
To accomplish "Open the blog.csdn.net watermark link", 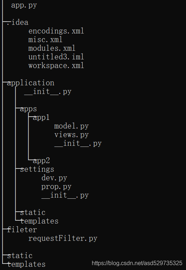I will coord(137,263).
